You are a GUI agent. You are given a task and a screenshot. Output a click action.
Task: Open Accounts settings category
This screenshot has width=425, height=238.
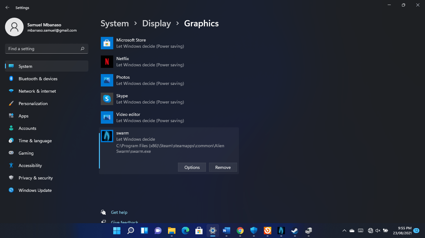click(47, 128)
